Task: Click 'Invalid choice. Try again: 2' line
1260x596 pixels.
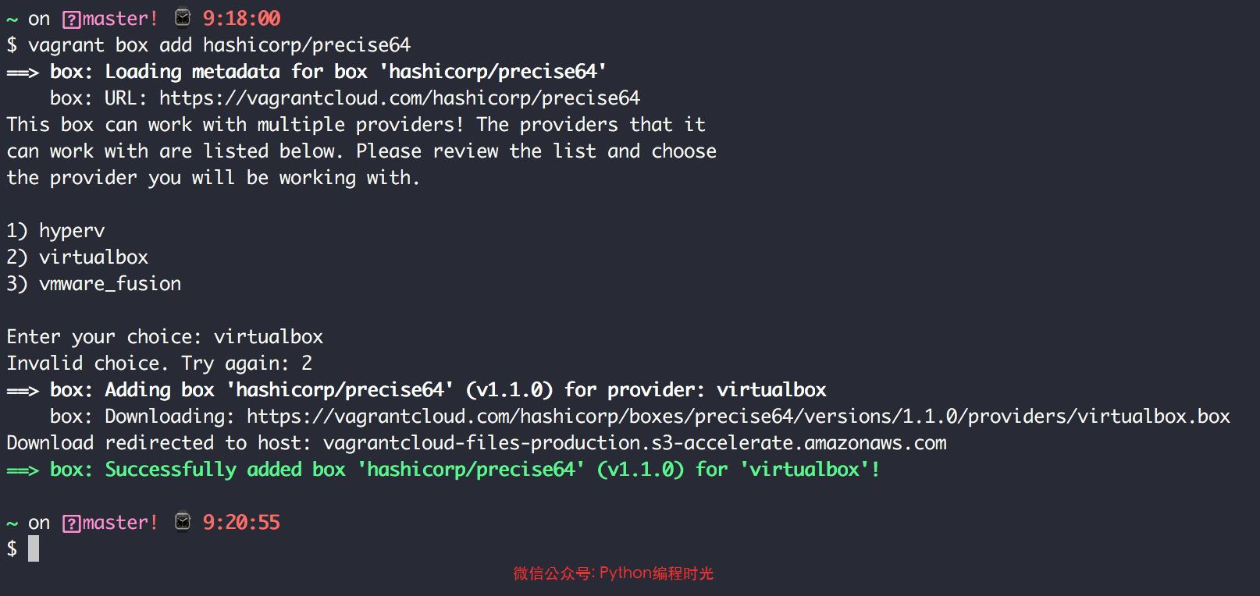Action: [159, 364]
